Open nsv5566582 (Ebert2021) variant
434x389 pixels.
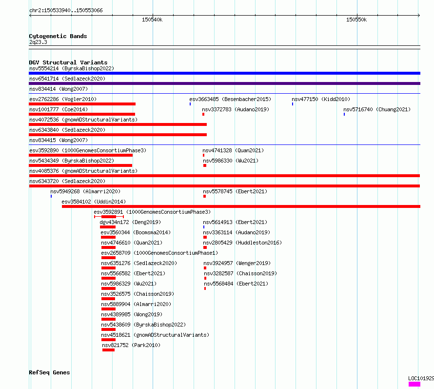(133, 273)
